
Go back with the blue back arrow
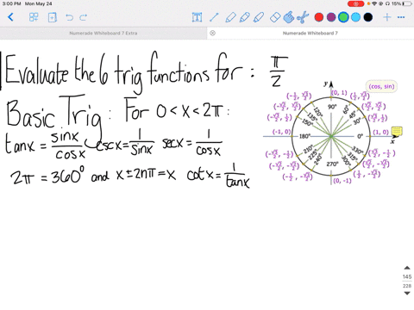pyautogui.click(x=10, y=17)
